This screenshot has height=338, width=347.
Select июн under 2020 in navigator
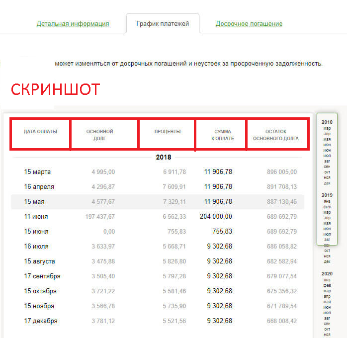327,308
